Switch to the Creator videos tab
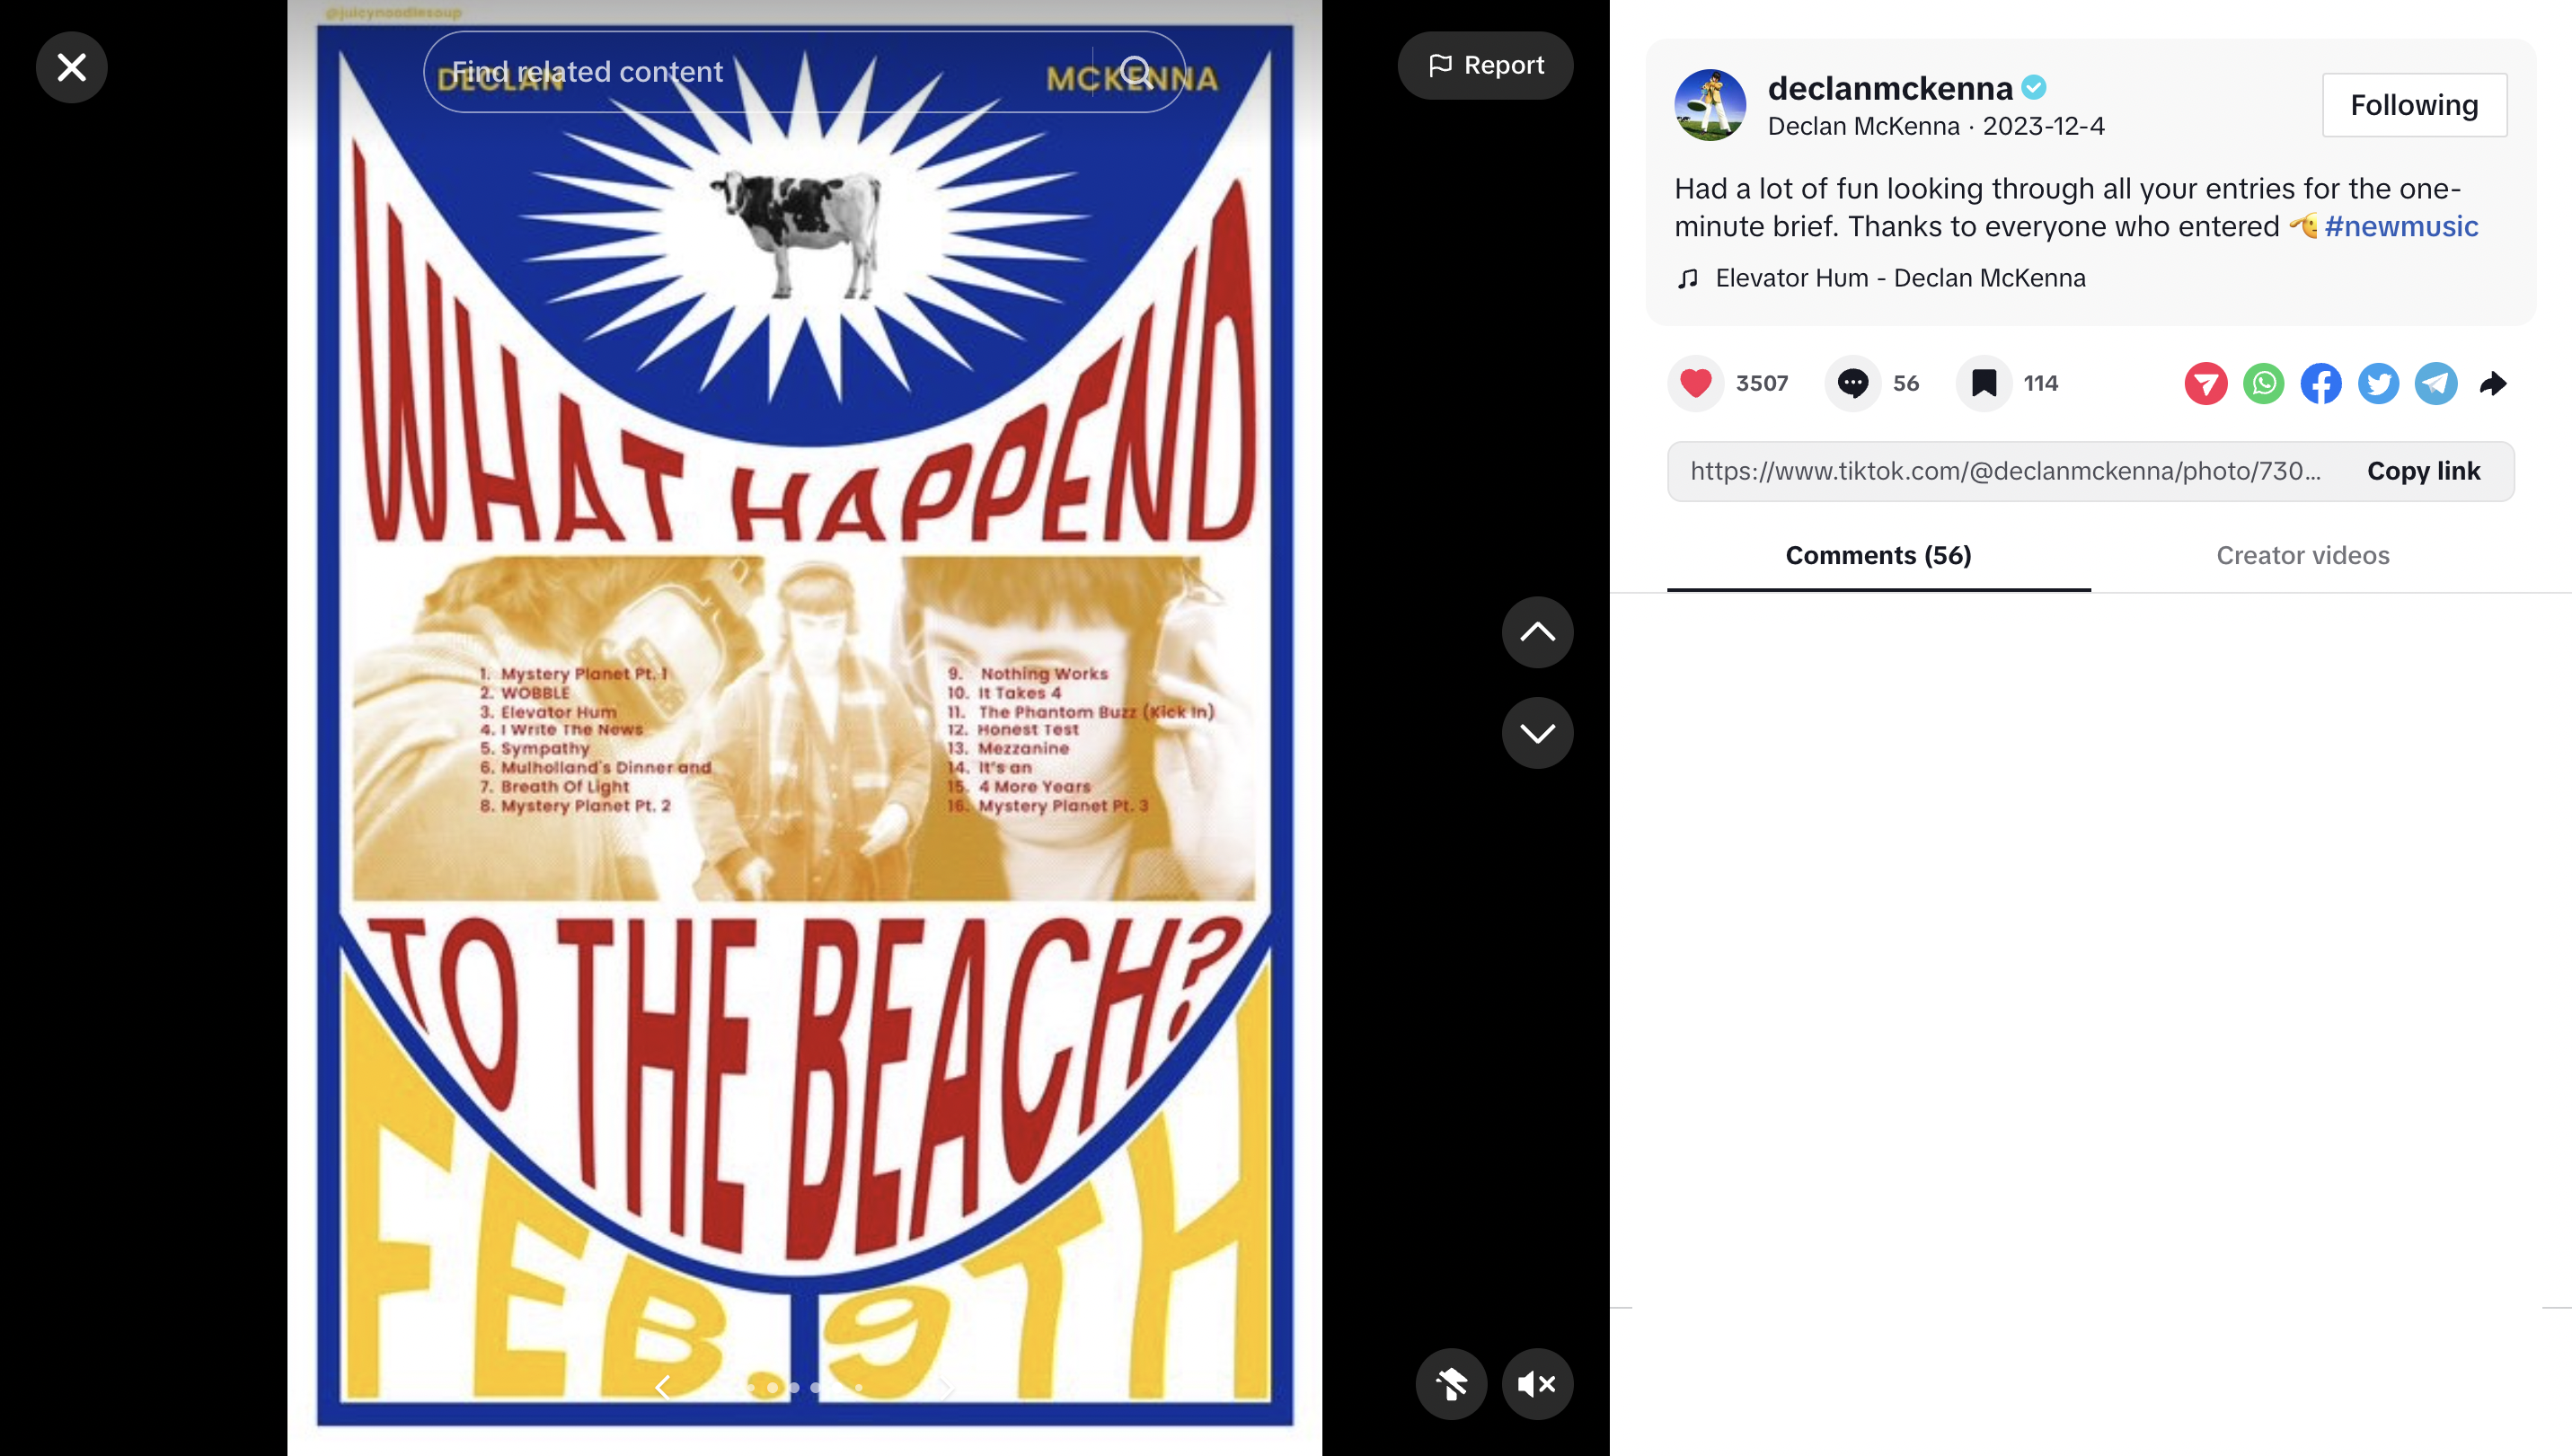 coord(2302,555)
